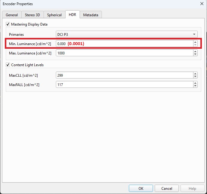Increase Min. Luminance with up arrow

[x=195, y=42]
